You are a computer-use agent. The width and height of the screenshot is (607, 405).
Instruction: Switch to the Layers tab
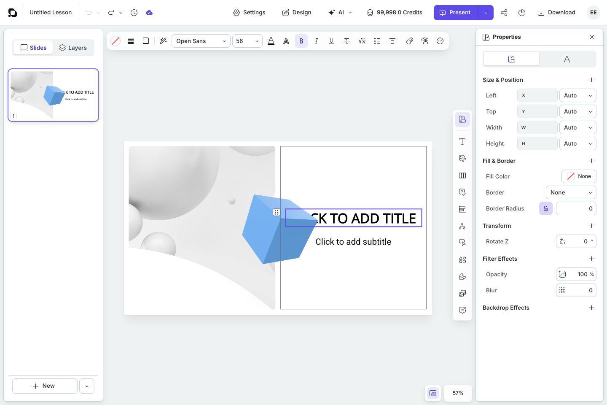tap(73, 48)
